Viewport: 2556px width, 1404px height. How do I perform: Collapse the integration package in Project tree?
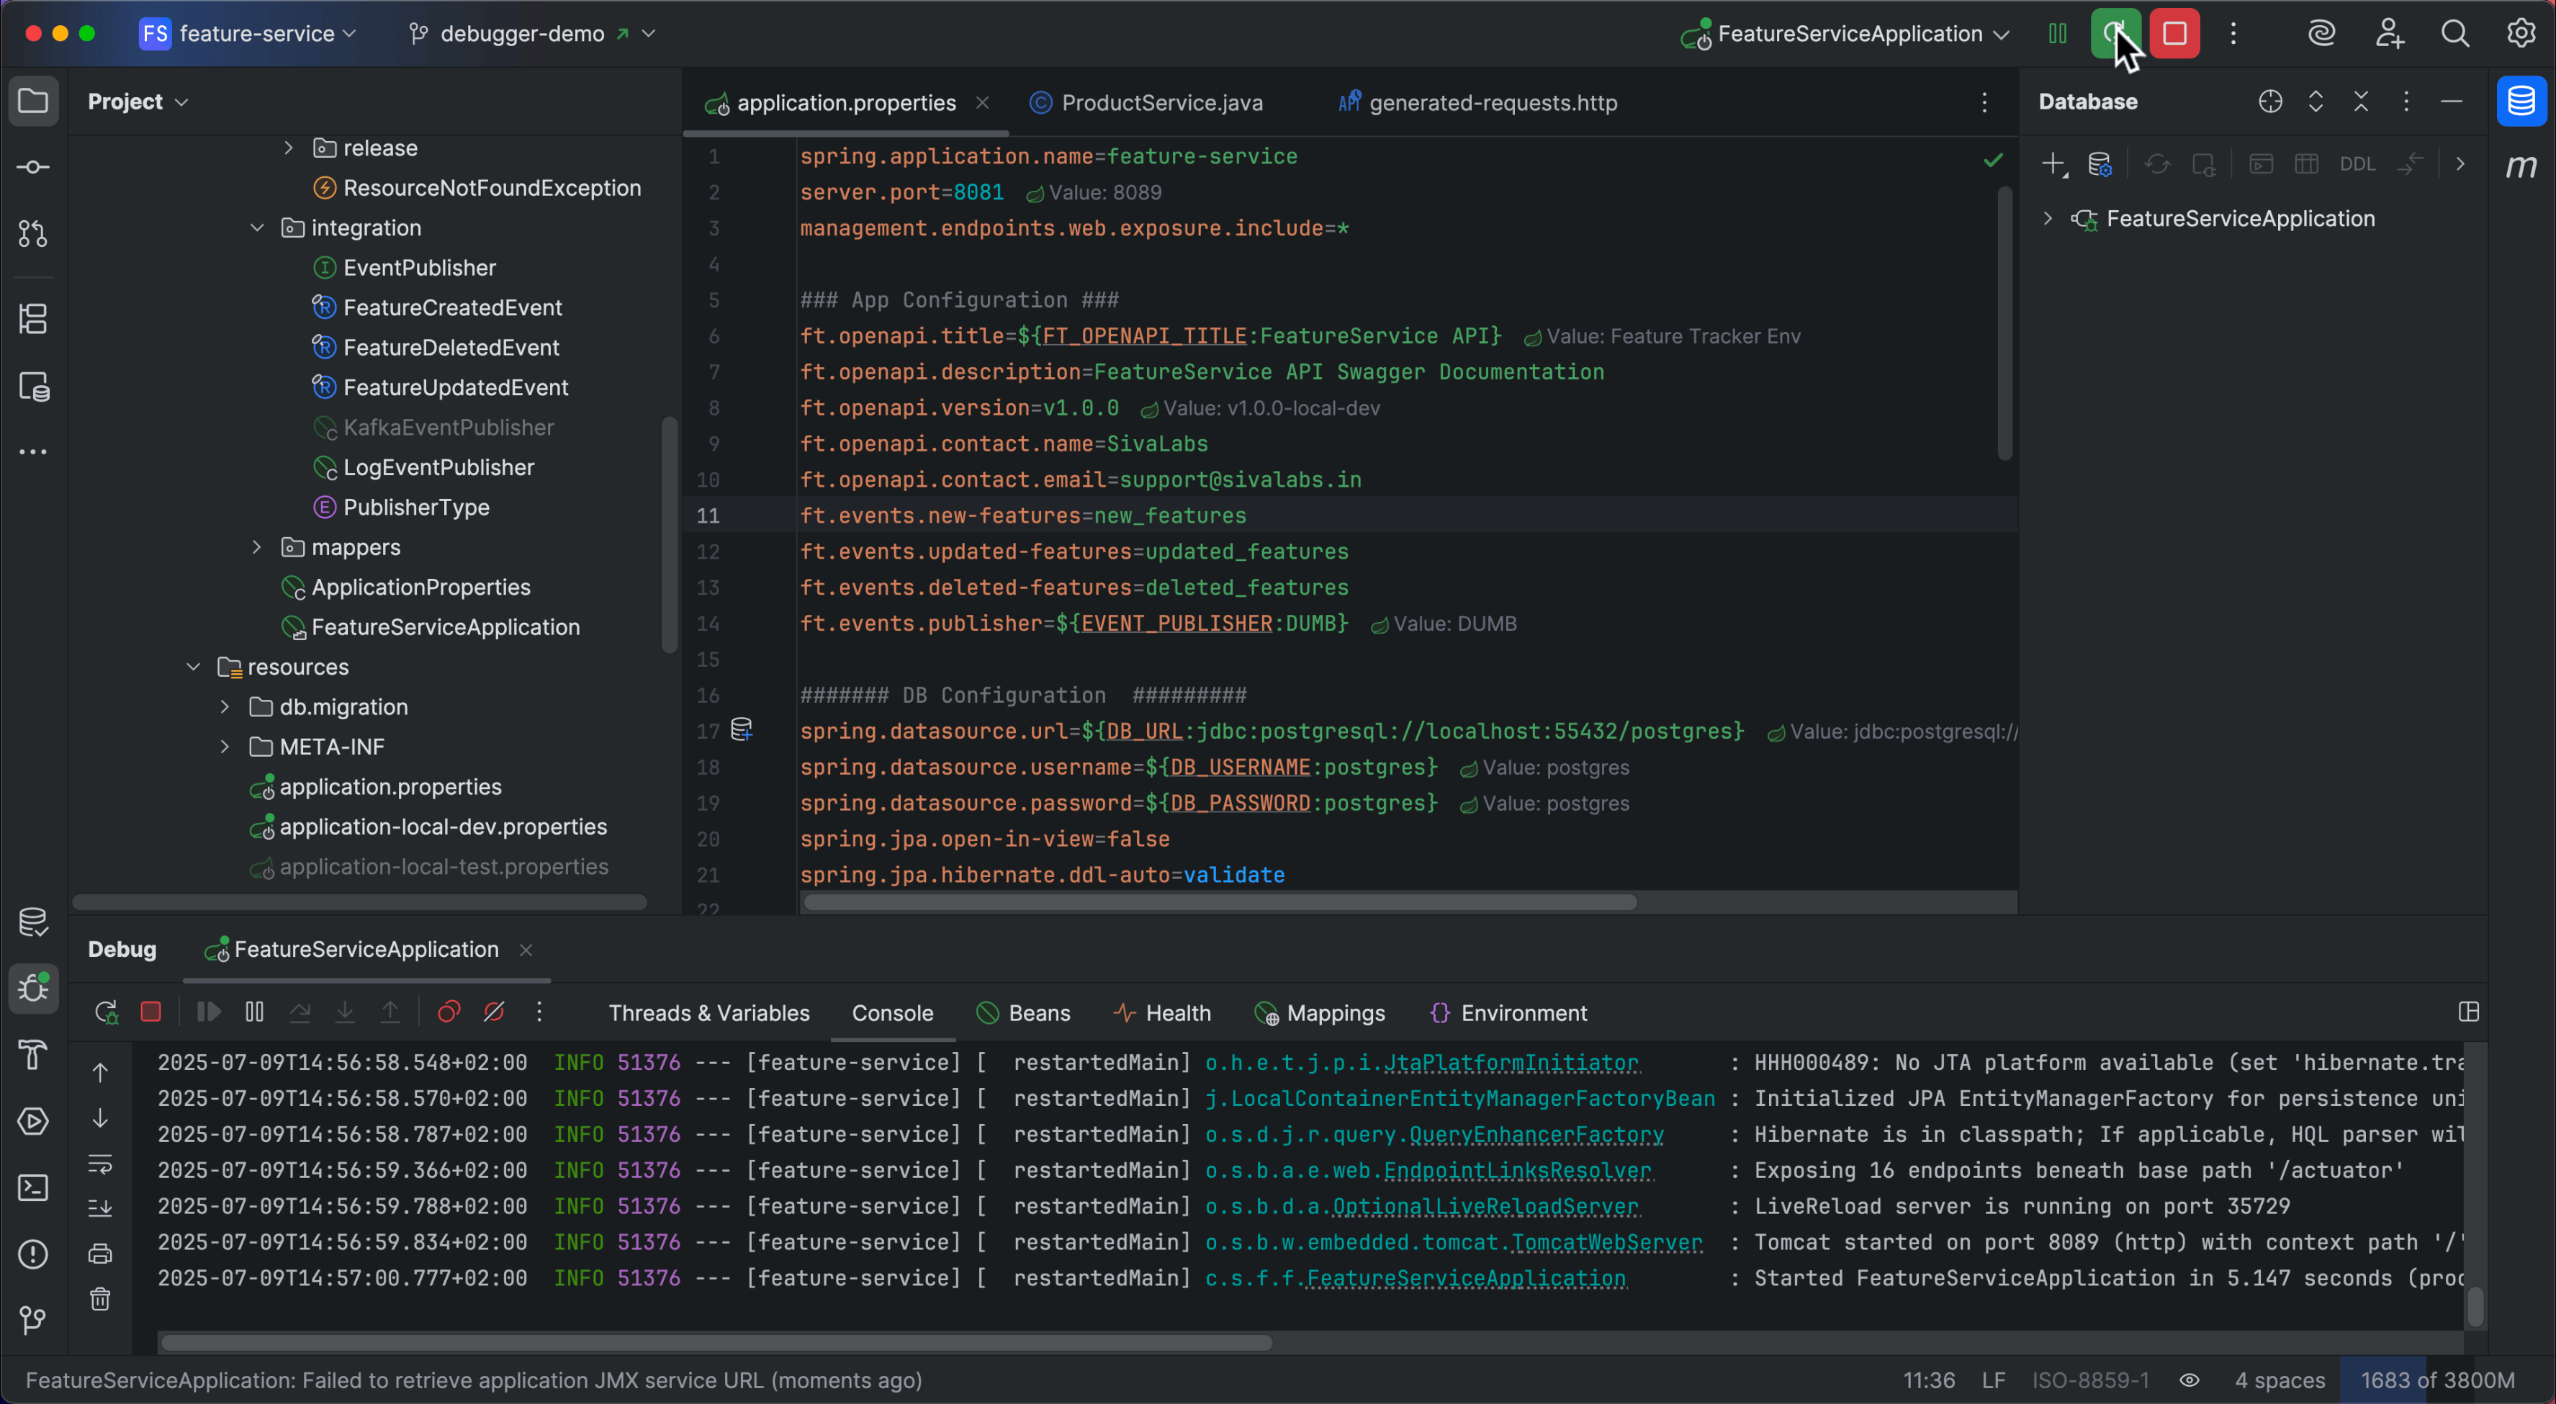tap(256, 228)
